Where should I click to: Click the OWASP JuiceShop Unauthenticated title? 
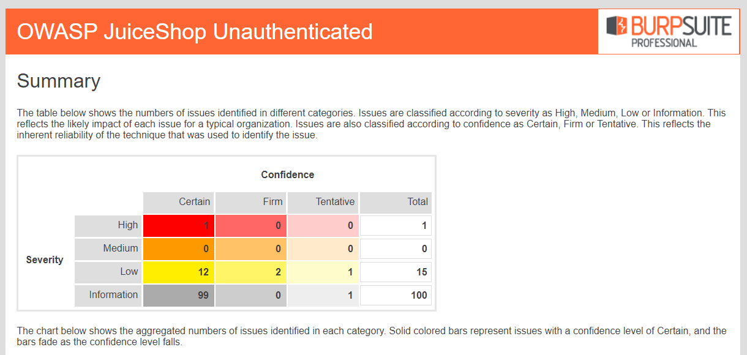195,31
